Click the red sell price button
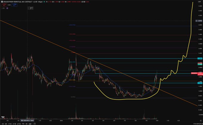 click(x=4, y=5)
